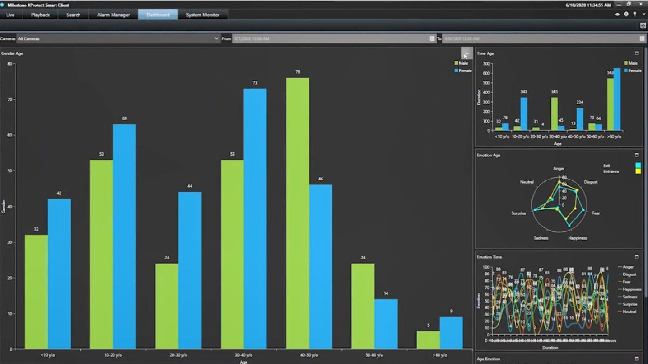Click the right side panel vertical scrollbar
Image resolution: width=648 pixels, height=364 pixels.
point(646,172)
